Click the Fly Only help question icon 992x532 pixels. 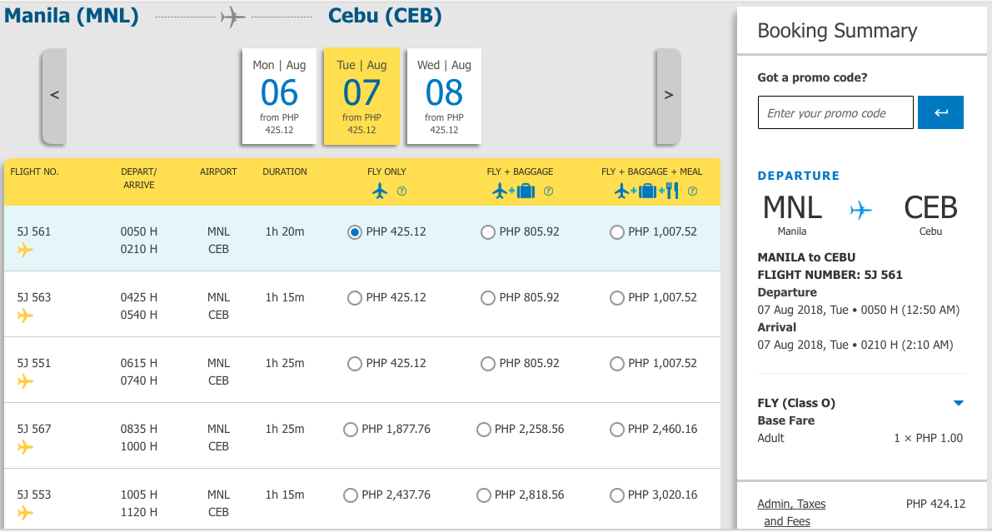(401, 191)
